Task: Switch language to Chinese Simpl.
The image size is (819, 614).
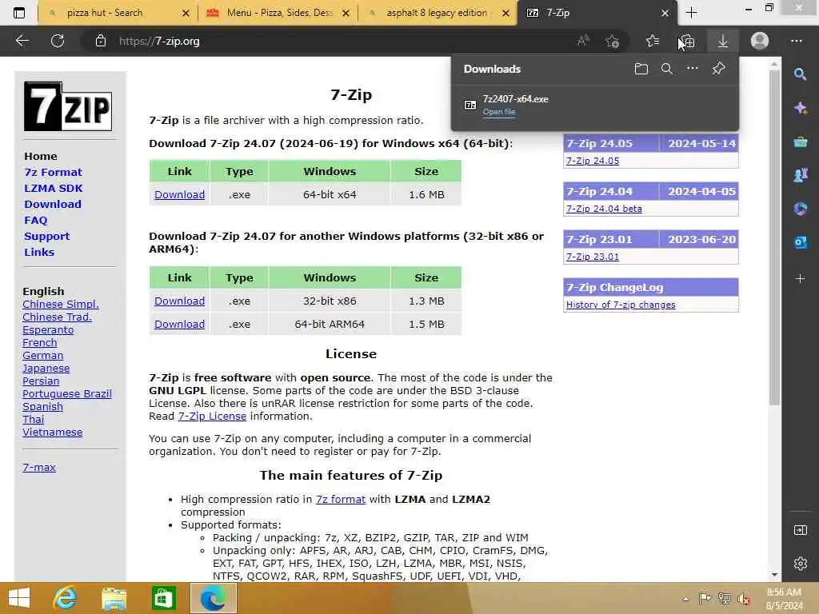Action: [61, 305]
